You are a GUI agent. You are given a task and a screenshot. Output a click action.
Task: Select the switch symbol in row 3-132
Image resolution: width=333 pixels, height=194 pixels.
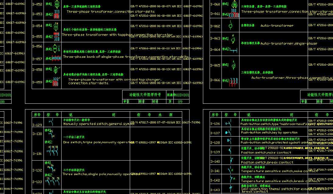(x=51, y=168)
